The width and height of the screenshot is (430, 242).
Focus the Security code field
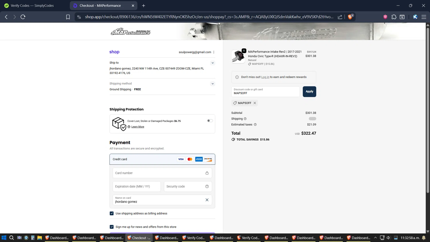click(x=188, y=186)
